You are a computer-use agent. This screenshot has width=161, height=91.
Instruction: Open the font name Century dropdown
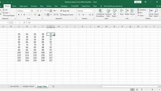pos(30,11)
